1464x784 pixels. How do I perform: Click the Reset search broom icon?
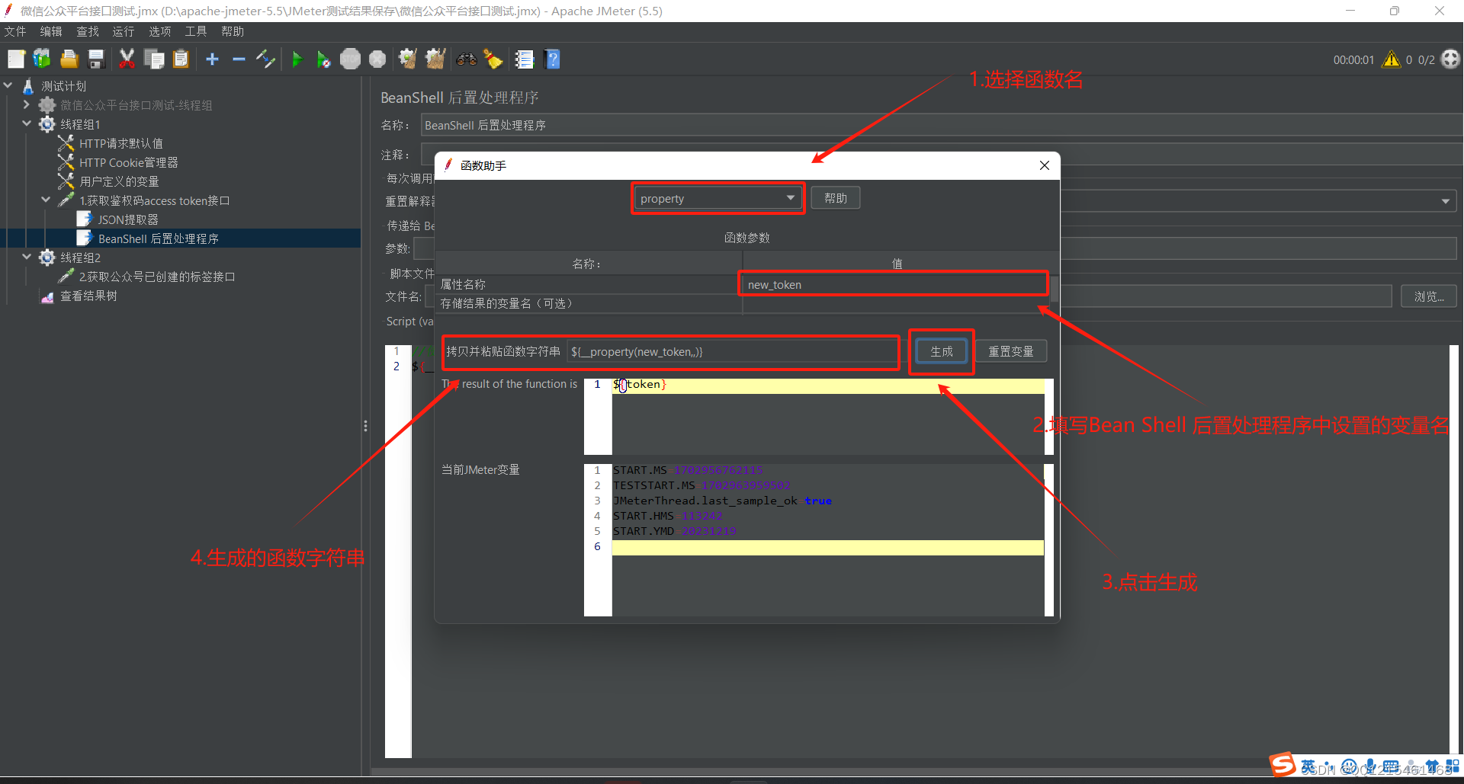click(493, 59)
